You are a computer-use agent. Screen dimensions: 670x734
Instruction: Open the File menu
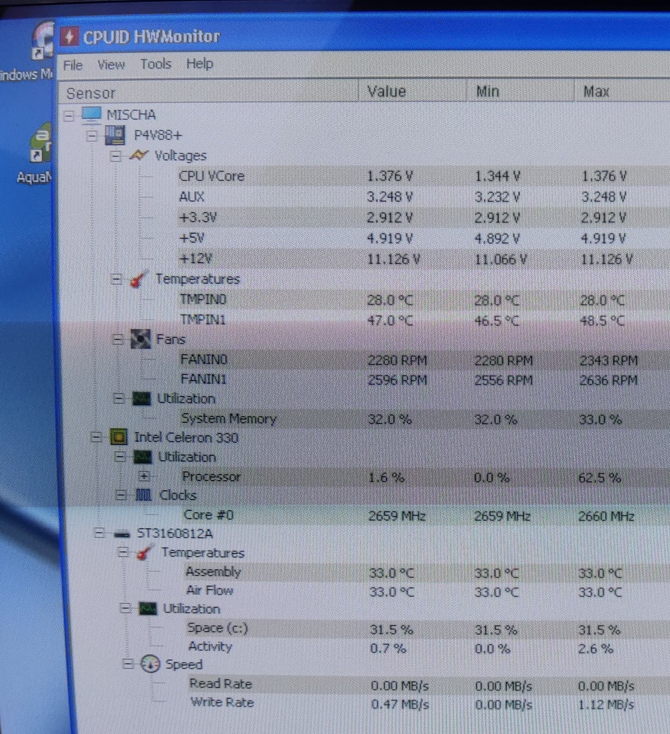pos(73,65)
